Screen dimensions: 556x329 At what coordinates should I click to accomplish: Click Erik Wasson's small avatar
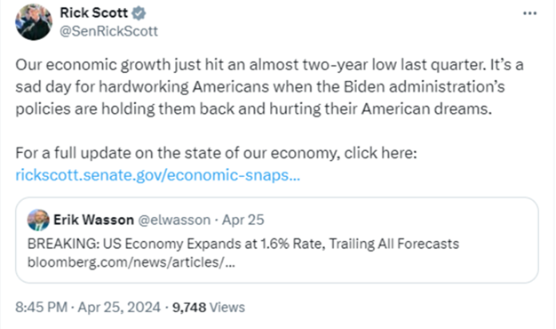tap(38, 220)
